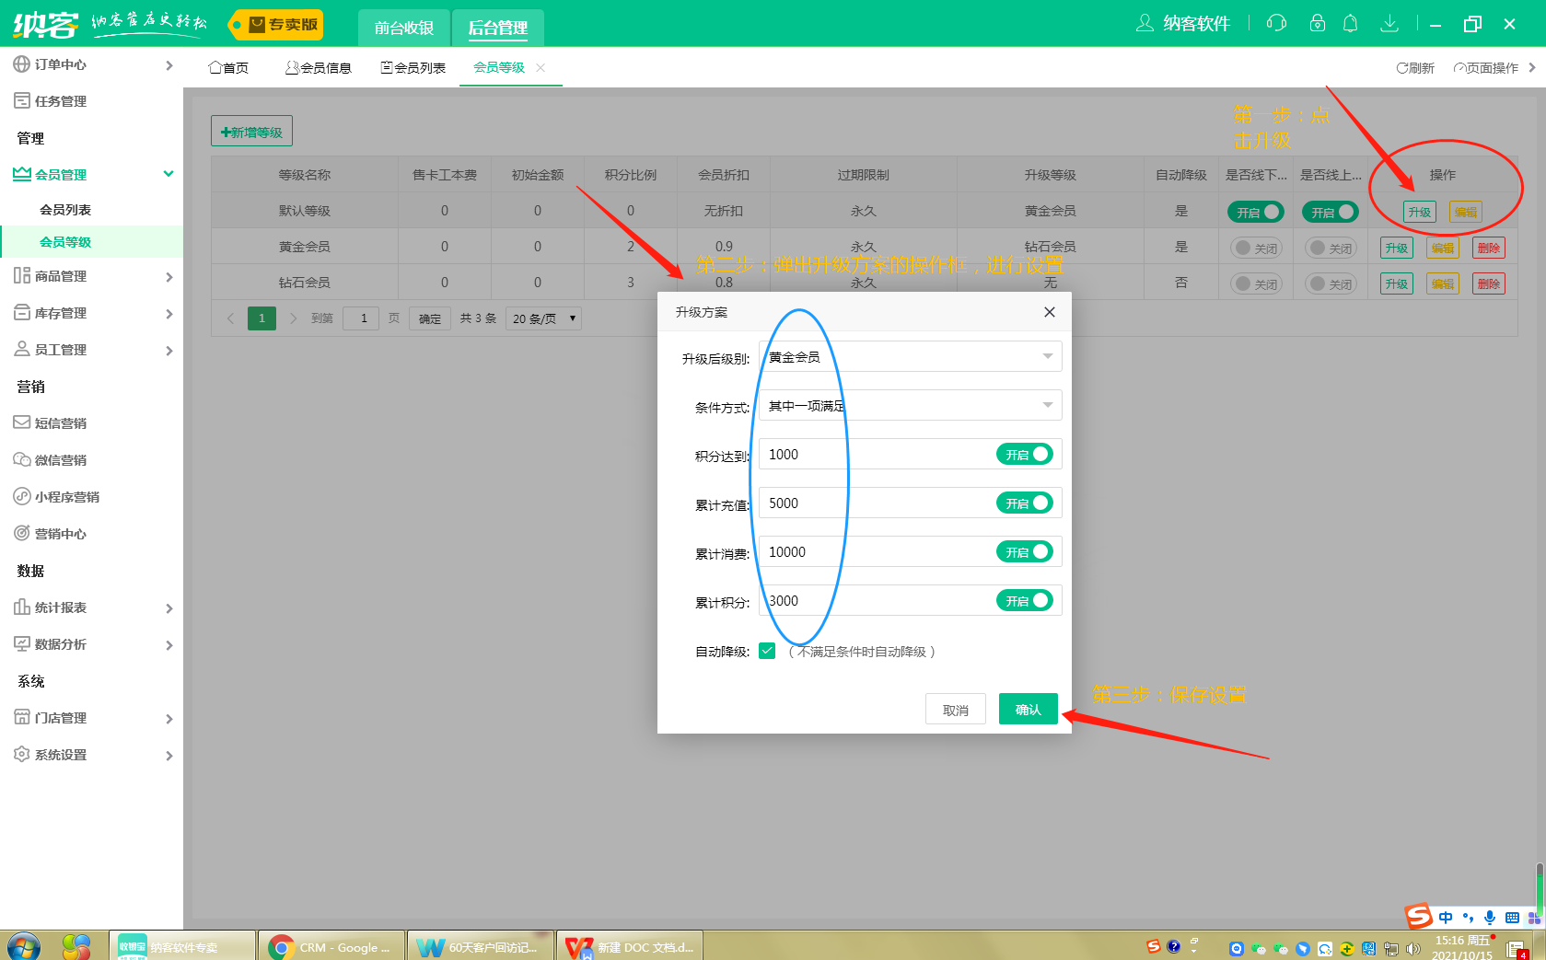
Task: Open the notification bell icon
Action: click(x=1350, y=23)
